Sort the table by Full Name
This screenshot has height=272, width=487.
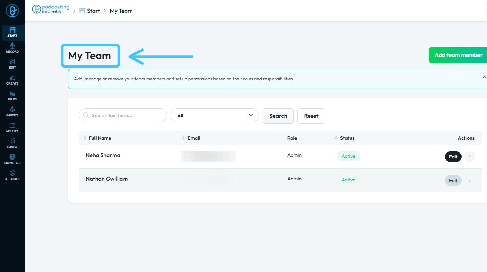(x=85, y=138)
